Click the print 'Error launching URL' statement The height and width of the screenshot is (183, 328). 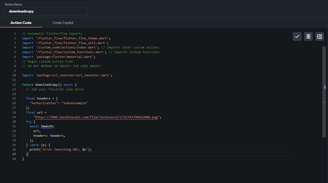[61, 149]
